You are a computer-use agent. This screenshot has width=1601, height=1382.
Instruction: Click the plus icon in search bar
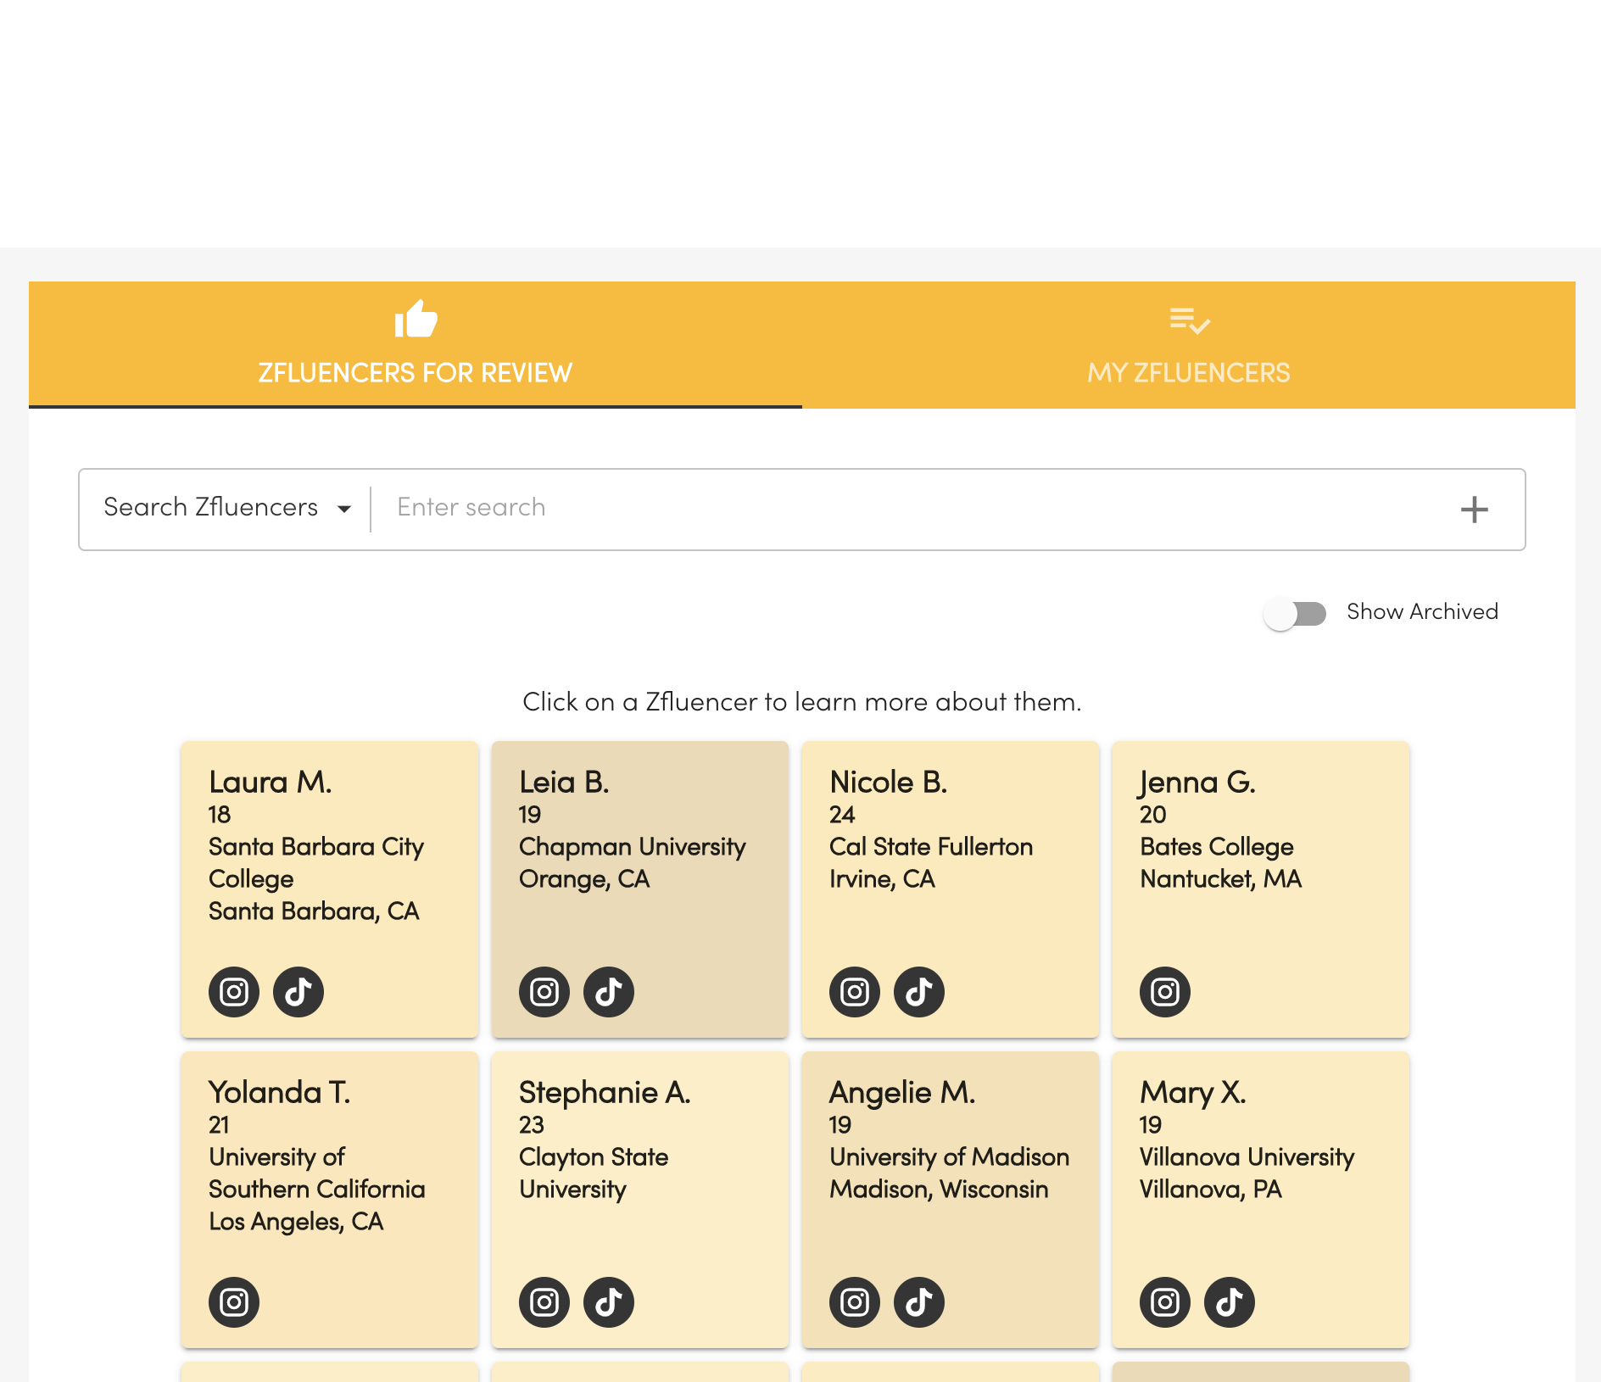1475,510
